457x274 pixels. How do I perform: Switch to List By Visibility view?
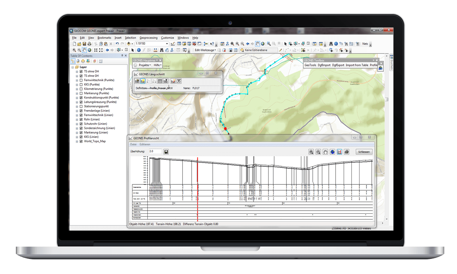pos(83,61)
